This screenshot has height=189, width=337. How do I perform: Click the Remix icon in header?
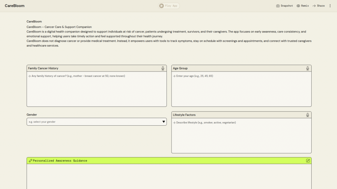click(298, 6)
